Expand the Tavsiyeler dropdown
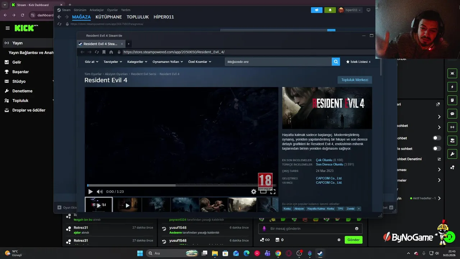Viewport: 460px width, 259px height. click(x=113, y=62)
